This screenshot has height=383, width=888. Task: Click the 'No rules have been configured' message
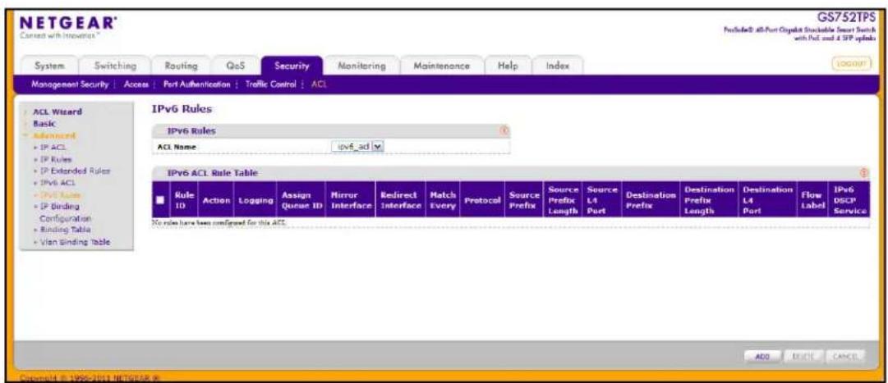click(x=218, y=222)
